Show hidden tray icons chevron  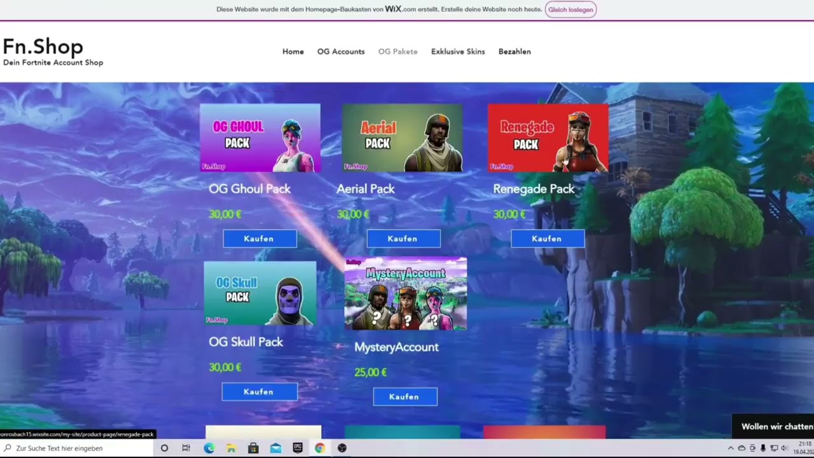(x=731, y=448)
